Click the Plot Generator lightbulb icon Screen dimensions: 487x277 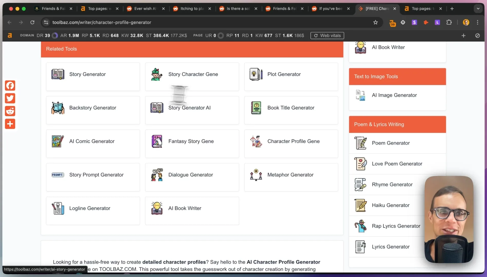(x=256, y=74)
